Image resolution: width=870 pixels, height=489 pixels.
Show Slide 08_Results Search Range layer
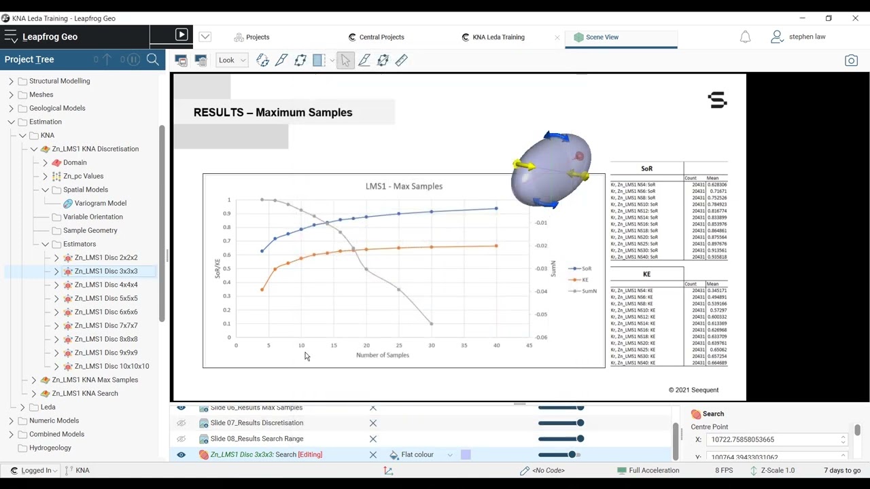(x=181, y=439)
